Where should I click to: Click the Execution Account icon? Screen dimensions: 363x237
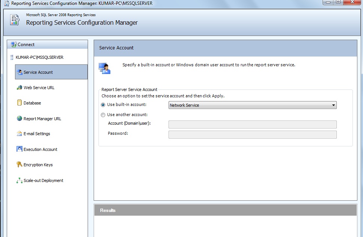pyautogui.click(x=19, y=149)
